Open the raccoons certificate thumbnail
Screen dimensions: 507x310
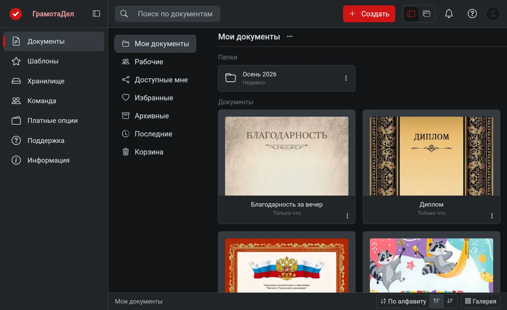point(431,265)
